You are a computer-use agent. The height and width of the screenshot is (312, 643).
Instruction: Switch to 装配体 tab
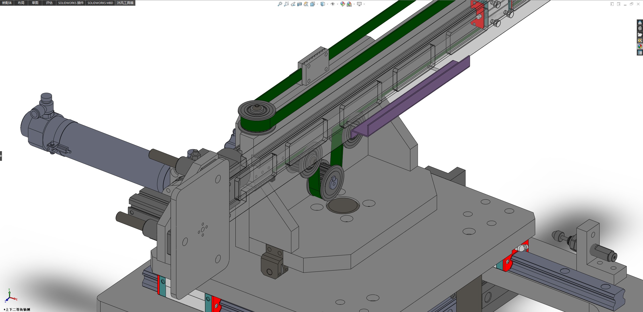(x=7, y=3)
